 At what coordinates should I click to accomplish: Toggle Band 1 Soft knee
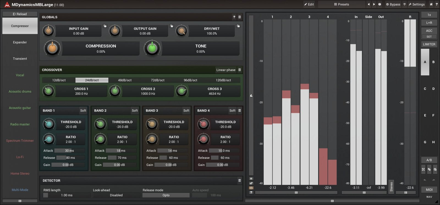pos(83,110)
